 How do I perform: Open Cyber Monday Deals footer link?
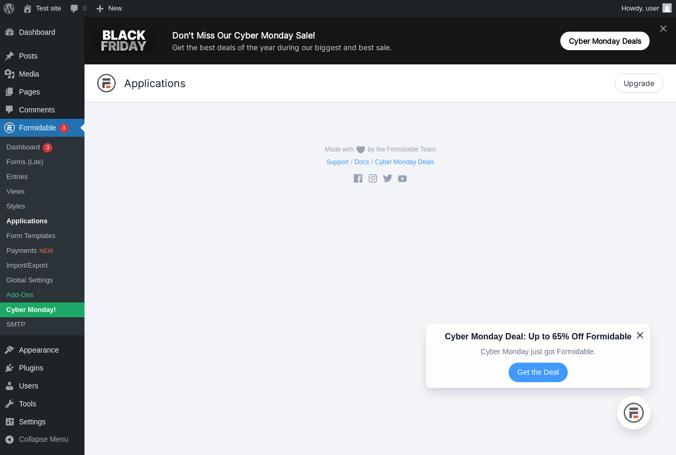405,162
